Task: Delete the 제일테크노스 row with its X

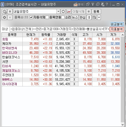Action: click(x=74, y=70)
